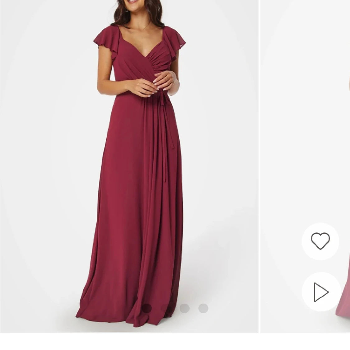Select the first dark carousel dot
This screenshot has width=350, height=350.
click(147, 308)
